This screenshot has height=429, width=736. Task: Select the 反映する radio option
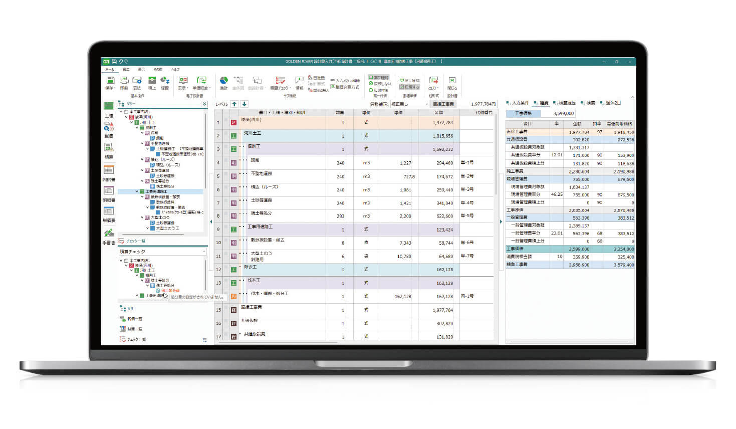379,90
